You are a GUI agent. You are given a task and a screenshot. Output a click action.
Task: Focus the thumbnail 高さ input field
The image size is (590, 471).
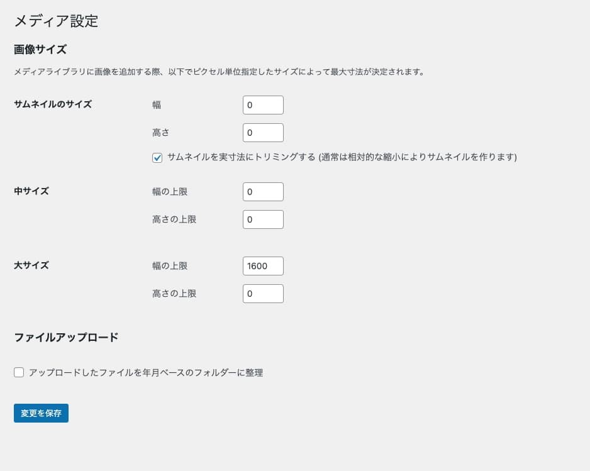[263, 133]
